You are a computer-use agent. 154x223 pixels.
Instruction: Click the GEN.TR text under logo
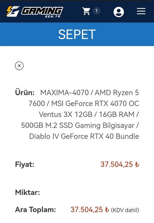point(53,17)
